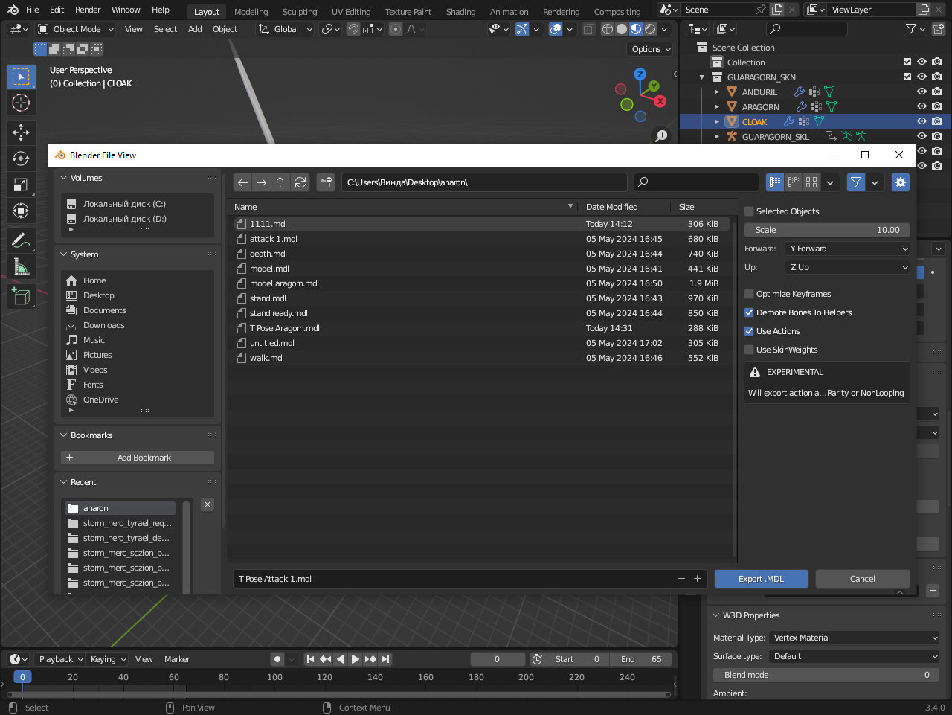952x715 pixels.
Task: Select the Annotate pencil tool
Action: [x=21, y=240]
